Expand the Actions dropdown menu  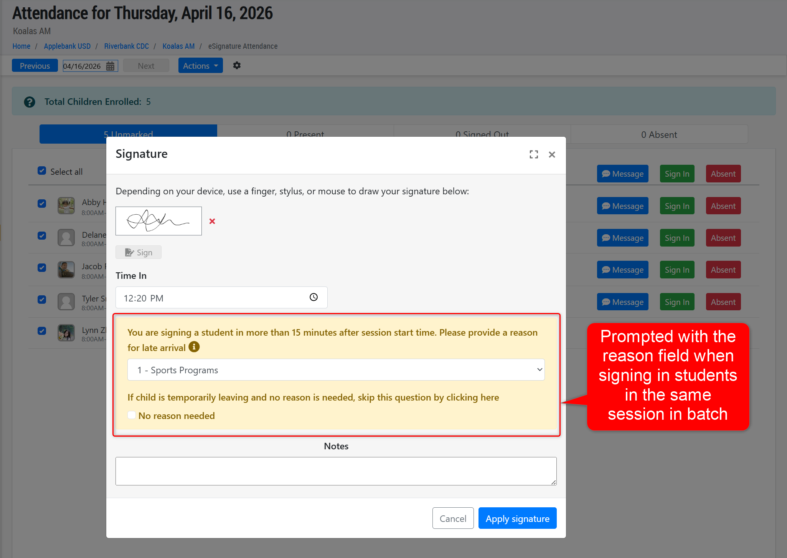click(x=200, y=66)
